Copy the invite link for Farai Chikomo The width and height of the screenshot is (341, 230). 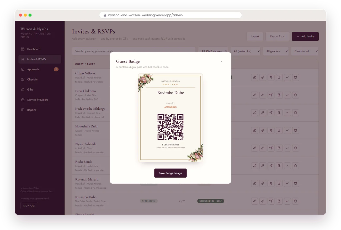[263, 95]
